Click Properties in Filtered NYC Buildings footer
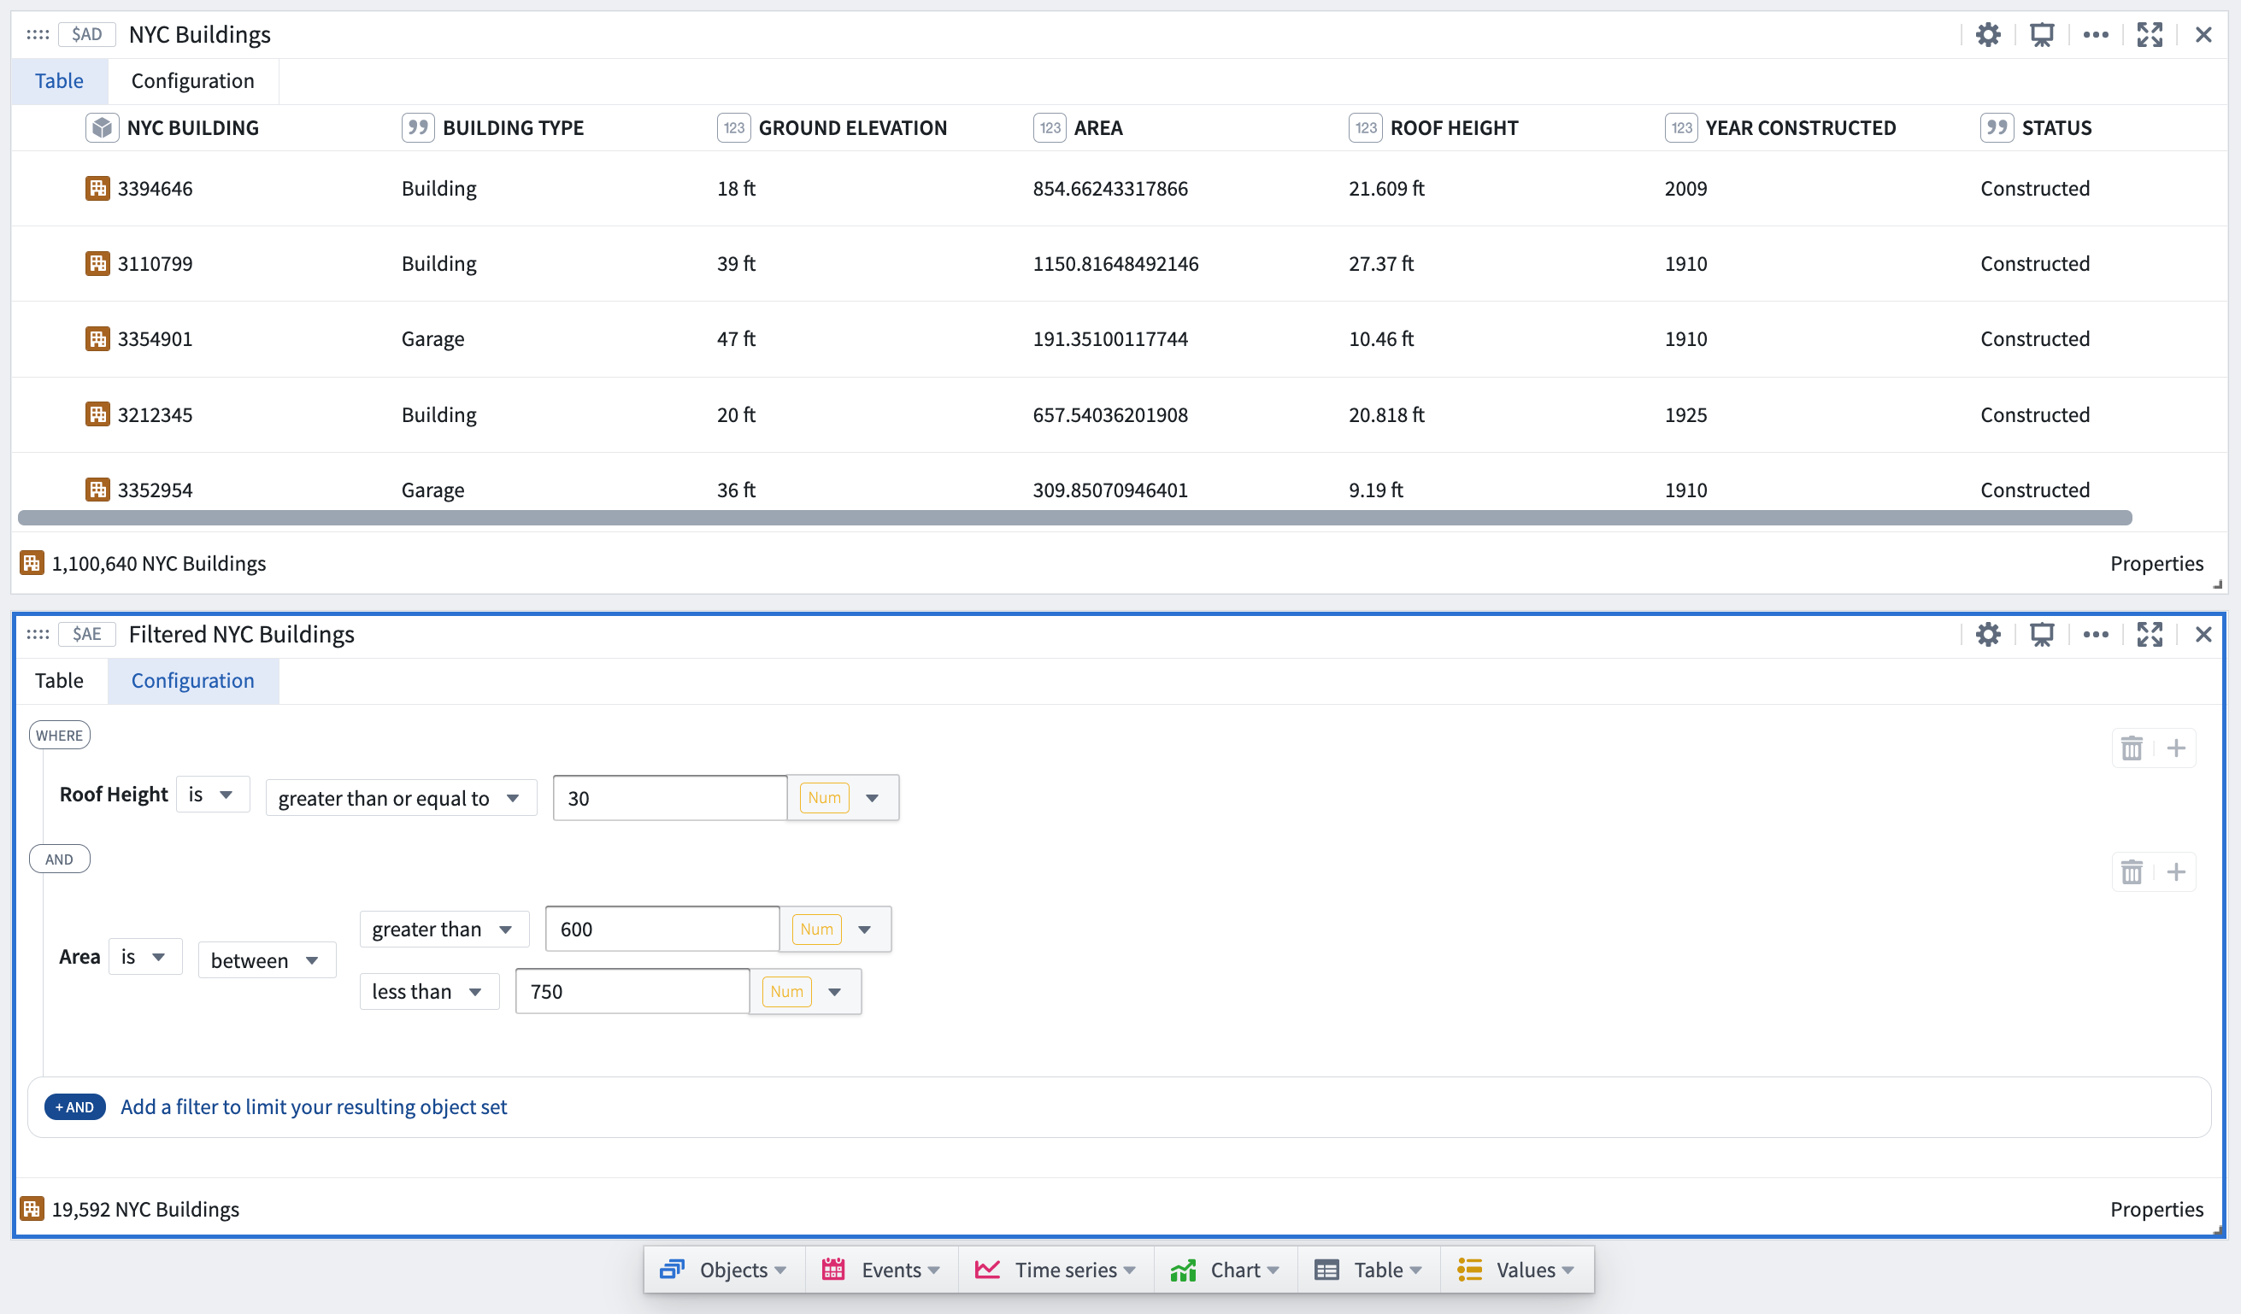This screenshot has width=2241, height=1314. tap(2156, 1209)
